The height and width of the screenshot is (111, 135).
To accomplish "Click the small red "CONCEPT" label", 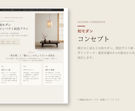I will (x=31, y=52).
